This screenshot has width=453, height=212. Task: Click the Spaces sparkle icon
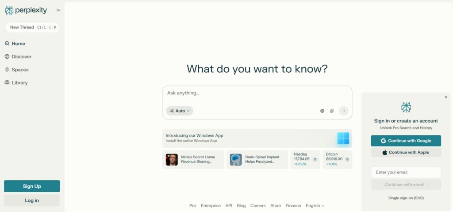pyautogui.click(x=7, y=69)
